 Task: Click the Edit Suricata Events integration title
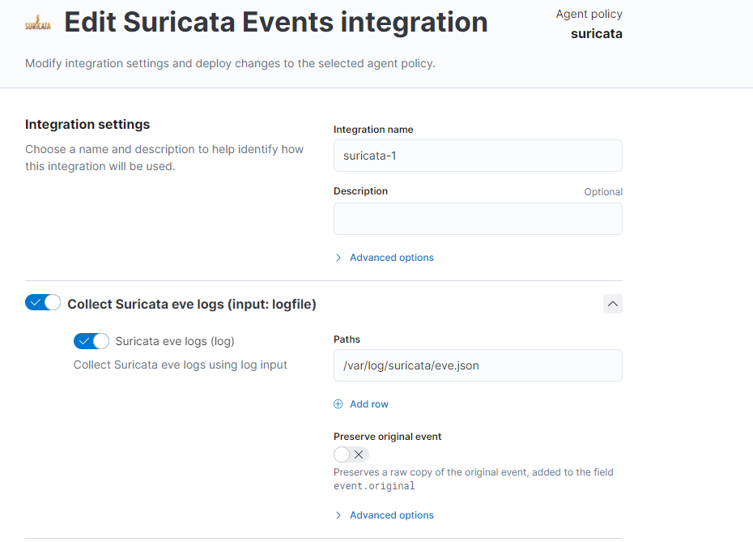point(275,23)
